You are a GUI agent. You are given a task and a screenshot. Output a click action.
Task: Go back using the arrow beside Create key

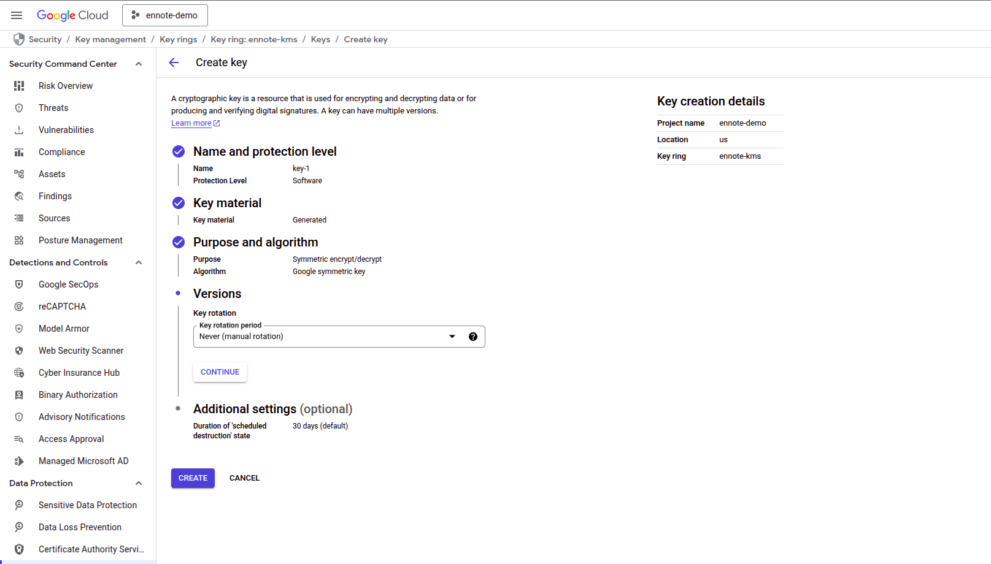(x=174, y=63)
